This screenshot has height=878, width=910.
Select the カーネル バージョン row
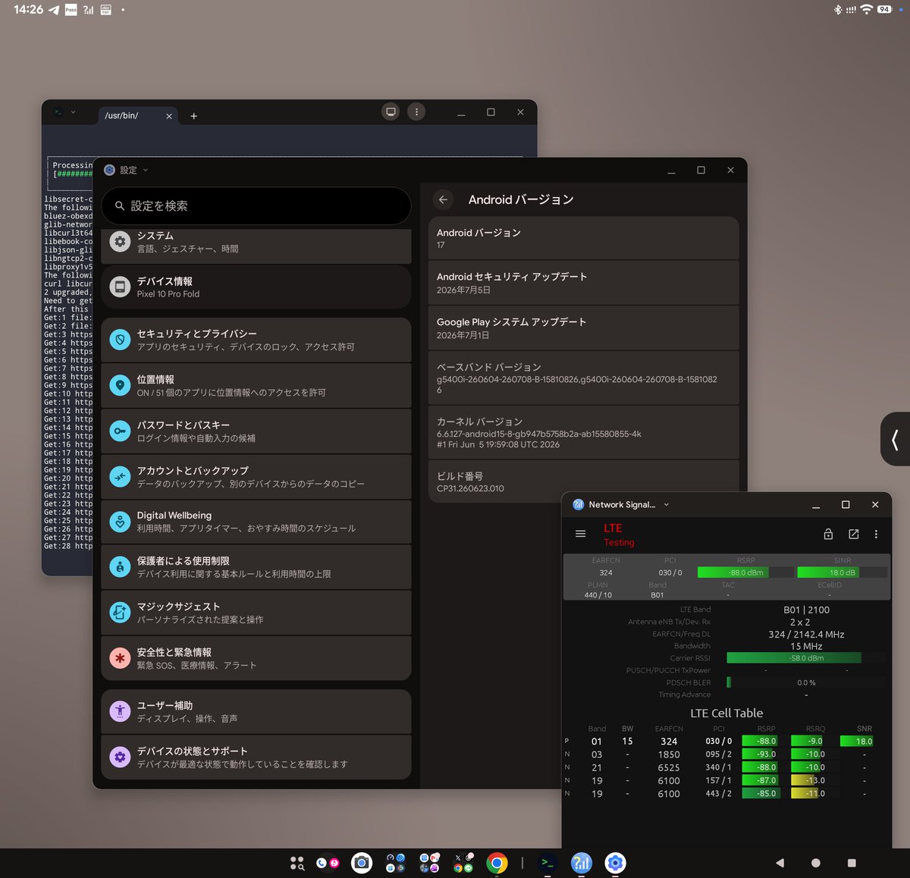(583, 432)
